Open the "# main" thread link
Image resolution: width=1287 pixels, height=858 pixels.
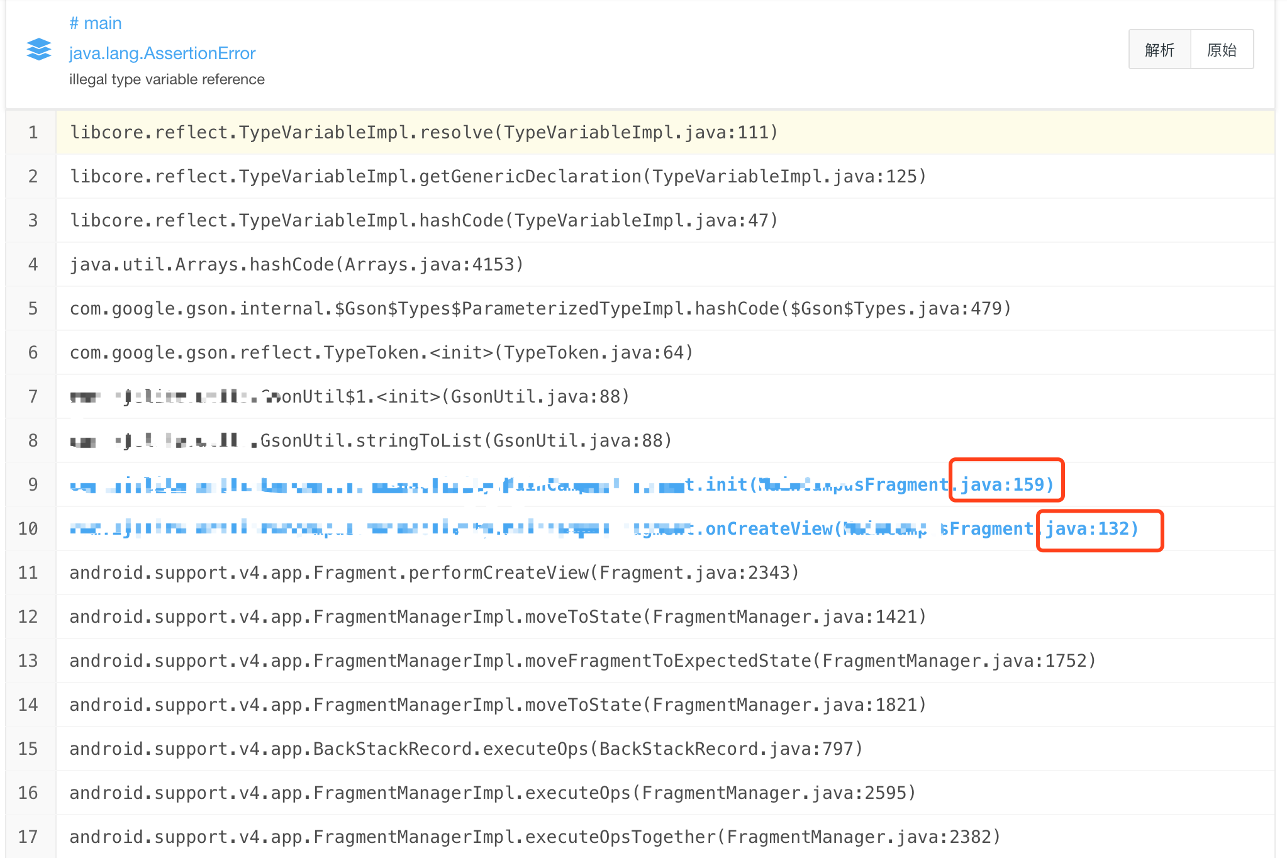pos(95,23)
